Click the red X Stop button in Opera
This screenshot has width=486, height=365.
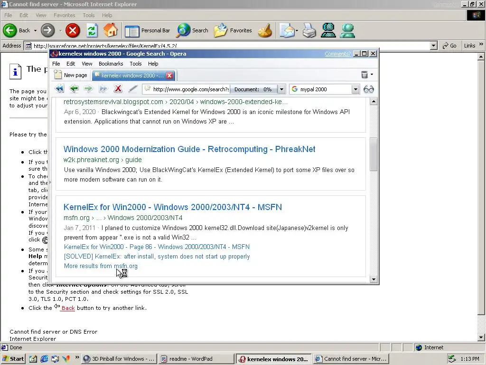click(118, 89)
